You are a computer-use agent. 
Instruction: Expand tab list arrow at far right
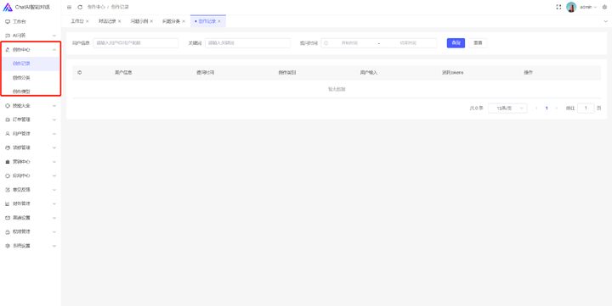[x=606, y=21]
